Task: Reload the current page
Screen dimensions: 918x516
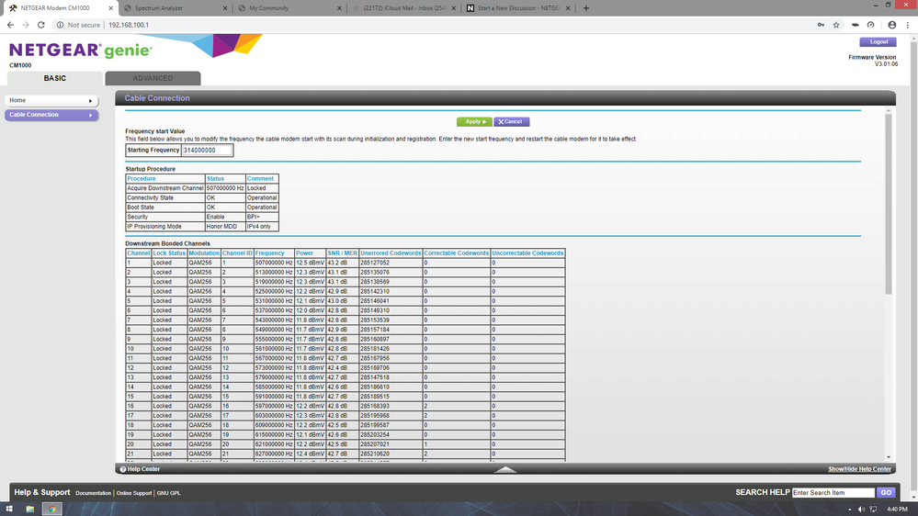Action: [41, 25]
